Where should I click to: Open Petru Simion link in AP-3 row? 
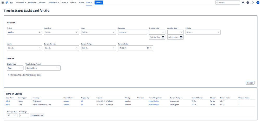click(x=154, y=105)
